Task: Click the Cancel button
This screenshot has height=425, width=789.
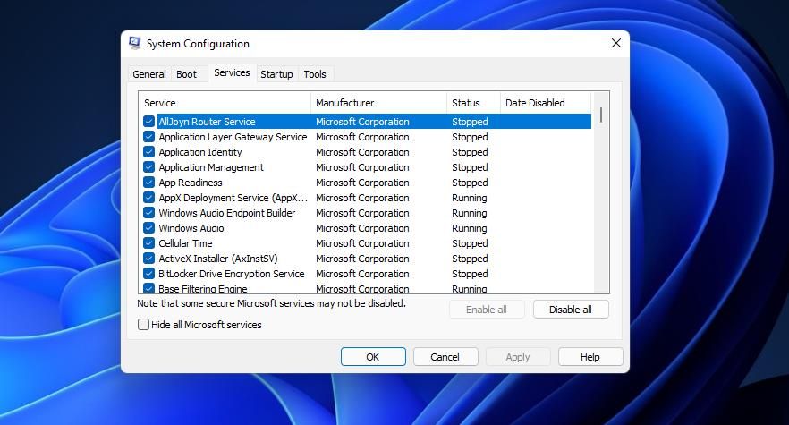Action: [x=445, y=356]
